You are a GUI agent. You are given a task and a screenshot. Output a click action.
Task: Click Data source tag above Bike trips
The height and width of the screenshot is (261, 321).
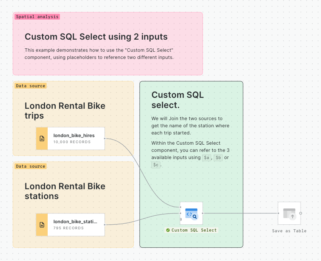point(30,86)
